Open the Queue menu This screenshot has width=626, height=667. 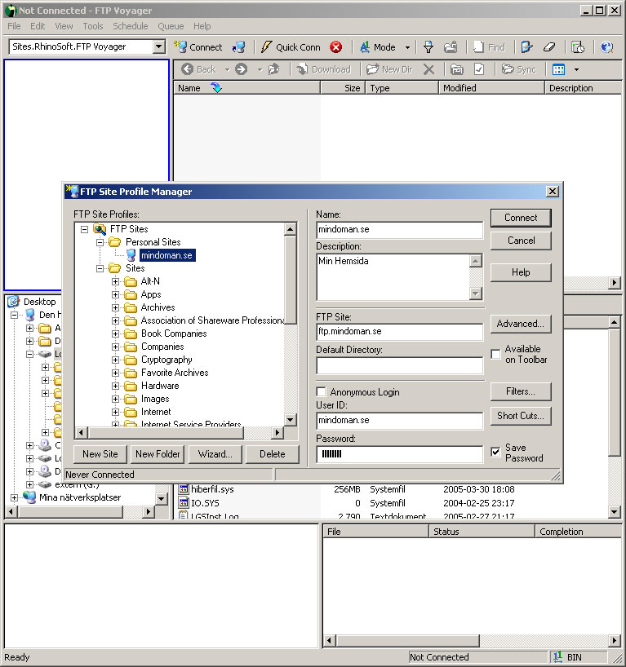[x=171, y=26]
